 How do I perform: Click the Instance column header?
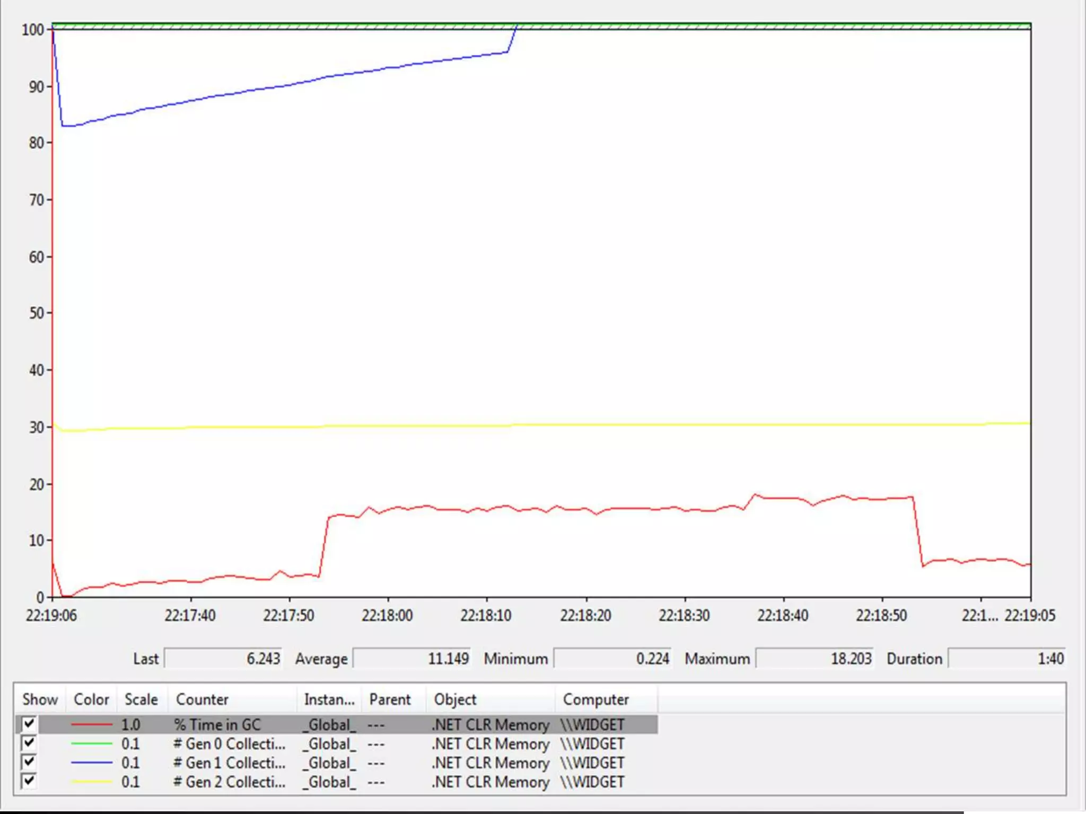click(x=329, y=700)
